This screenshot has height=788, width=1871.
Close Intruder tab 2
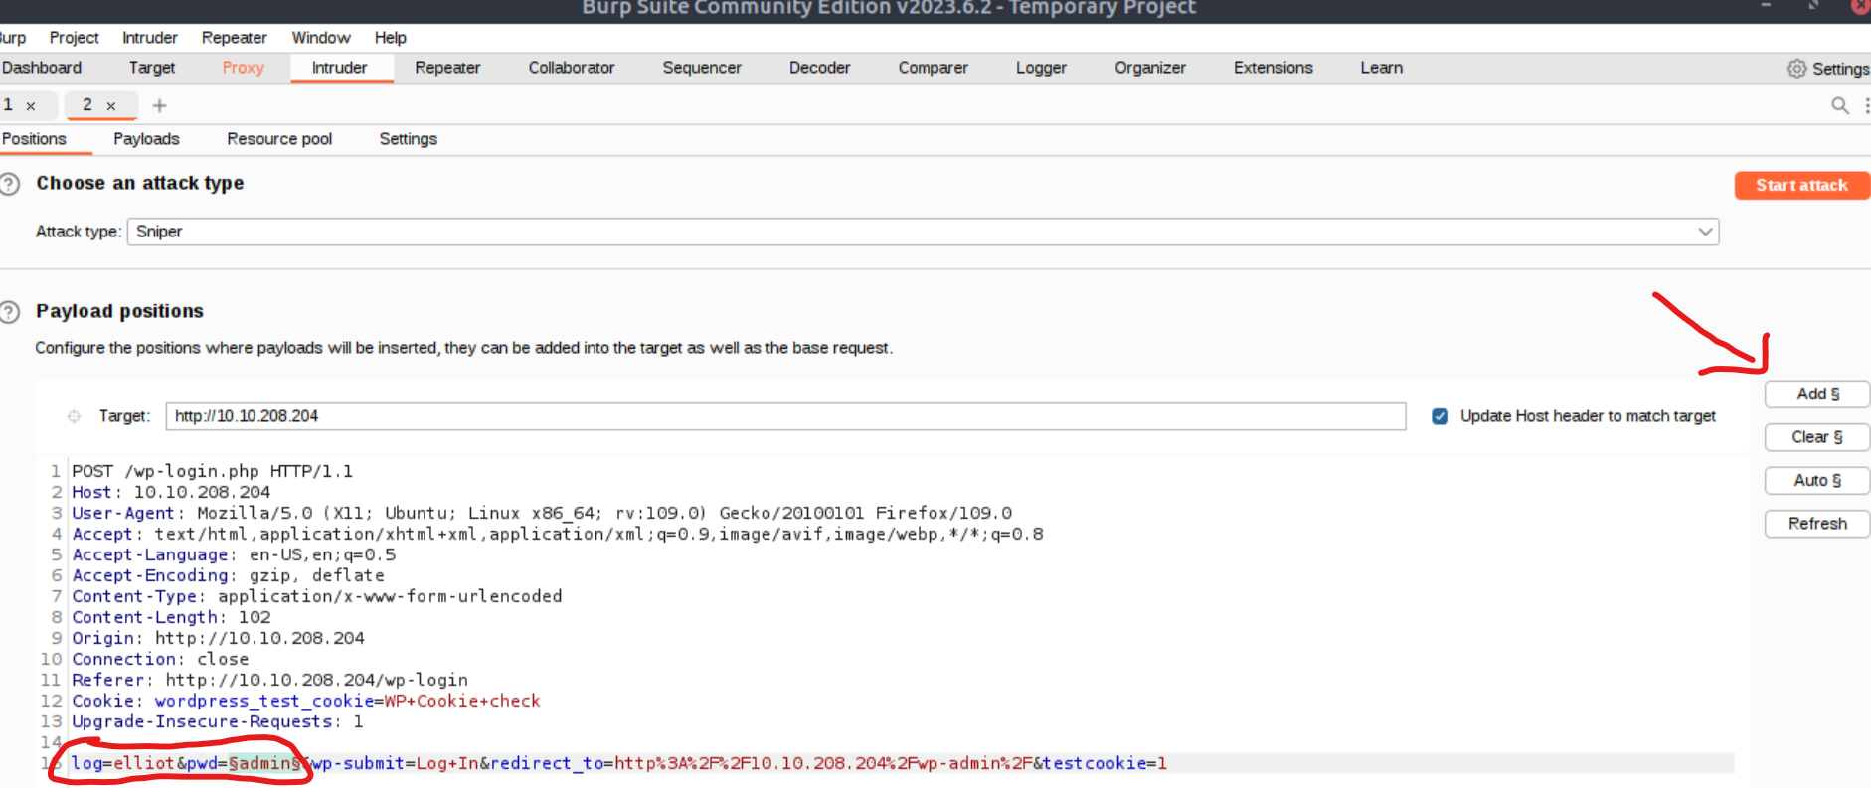click(111, 106)
